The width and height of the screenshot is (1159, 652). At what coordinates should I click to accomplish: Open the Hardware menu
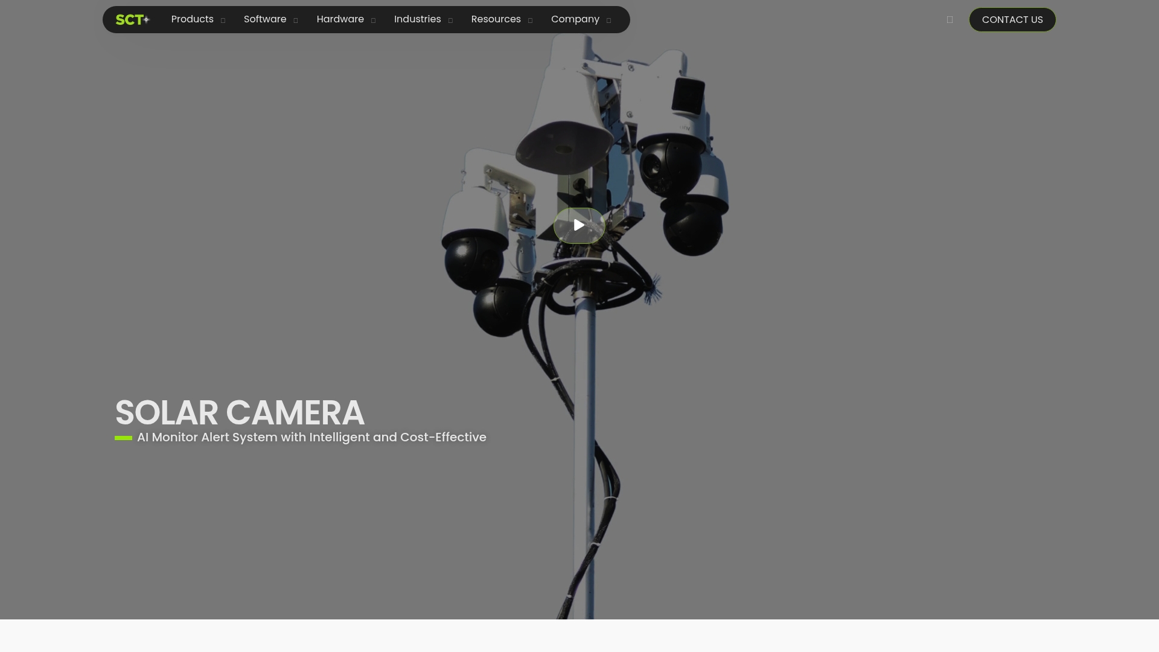[340, 19]
